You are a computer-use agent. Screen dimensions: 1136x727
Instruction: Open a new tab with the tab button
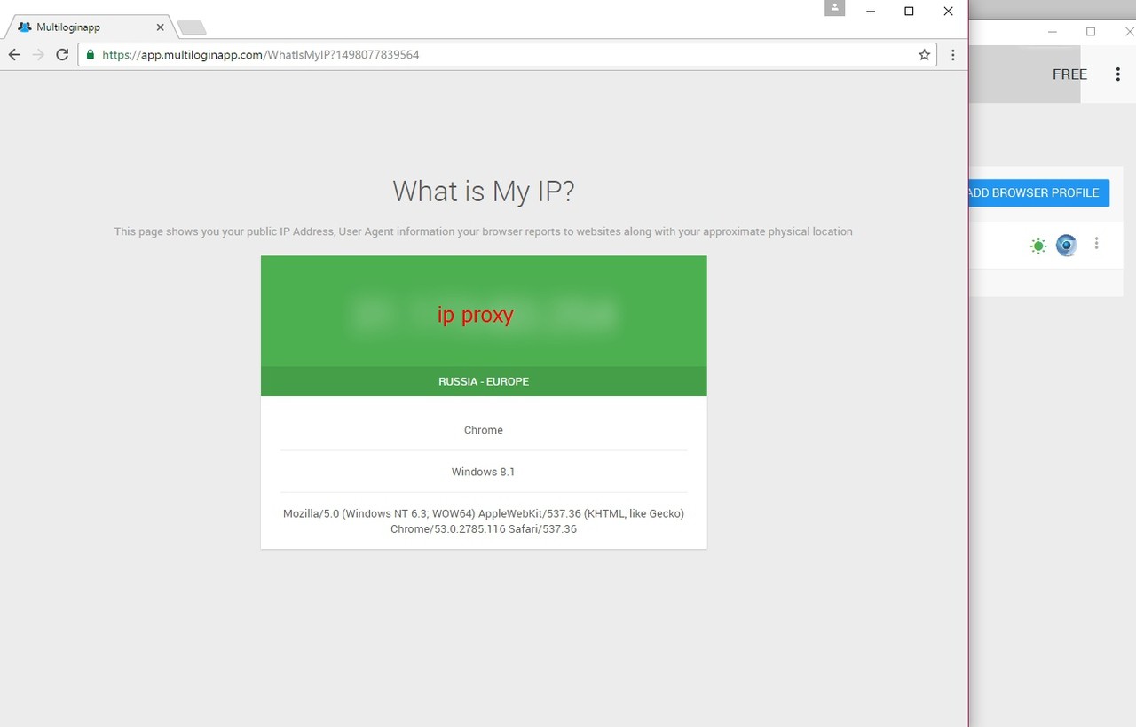tap(192, 28)
